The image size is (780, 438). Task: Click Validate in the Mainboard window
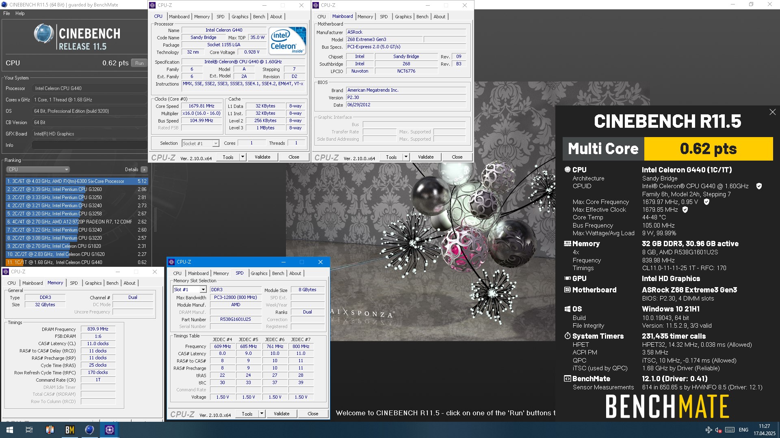426,157
